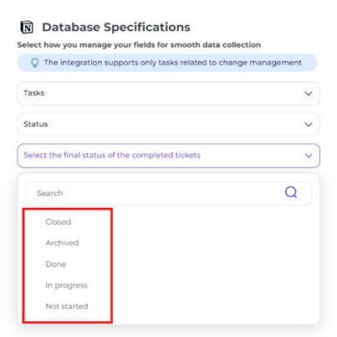337x337 pixels.
Task: Select the Not started option
Action: point(67,306)
